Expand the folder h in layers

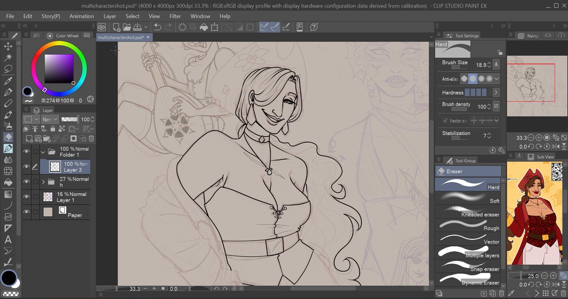point(44,182)
